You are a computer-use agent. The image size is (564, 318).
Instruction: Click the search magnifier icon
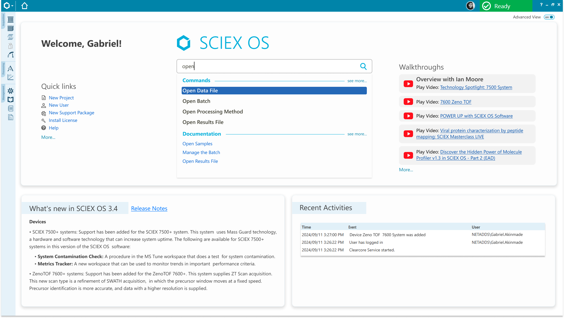pos(363,66)
